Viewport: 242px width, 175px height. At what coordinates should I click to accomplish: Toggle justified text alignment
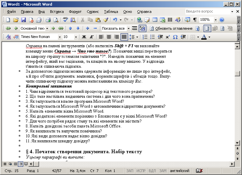(x=124, y=37)
